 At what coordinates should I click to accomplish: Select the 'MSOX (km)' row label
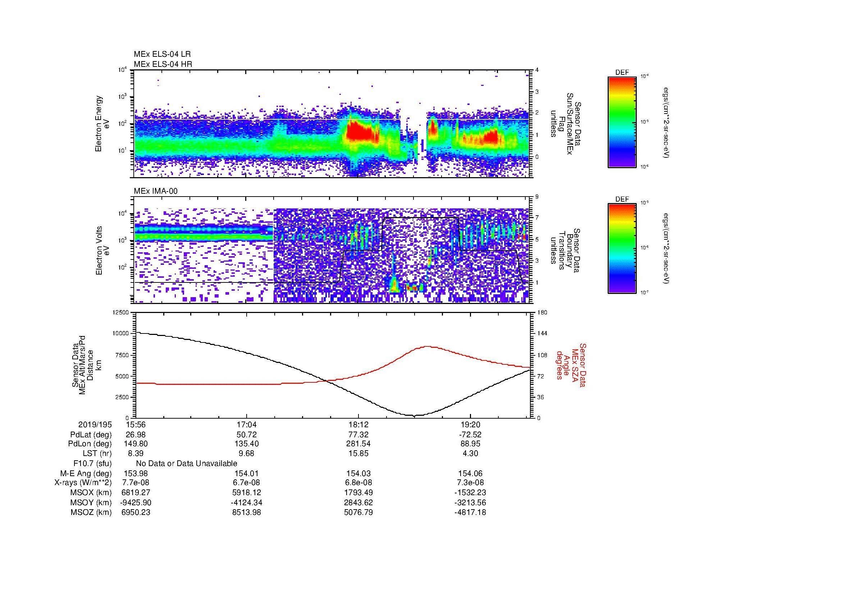click(x=91, y=493)
